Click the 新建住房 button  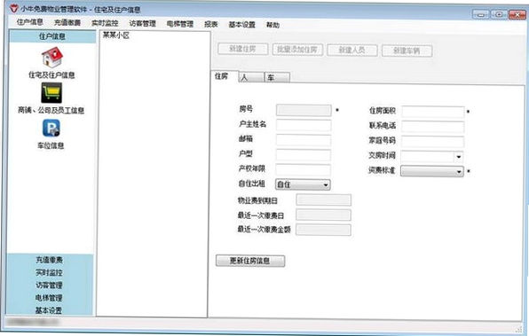243,50
